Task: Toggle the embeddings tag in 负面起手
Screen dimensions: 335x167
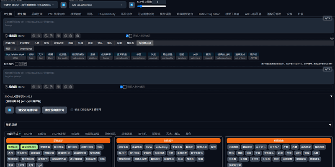Action: click(162, 147)
